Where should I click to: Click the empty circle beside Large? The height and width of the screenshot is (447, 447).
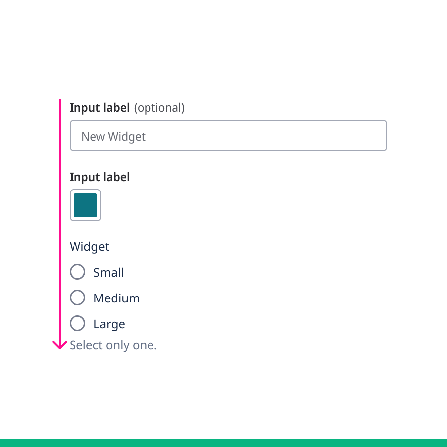click(77, 324)
